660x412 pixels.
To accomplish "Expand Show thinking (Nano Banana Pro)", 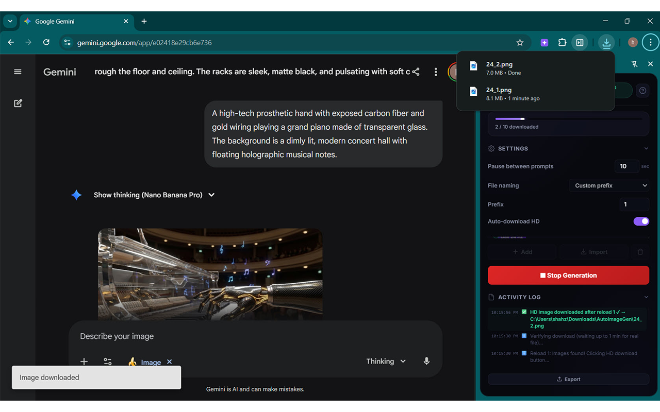I will coord(154,195).
